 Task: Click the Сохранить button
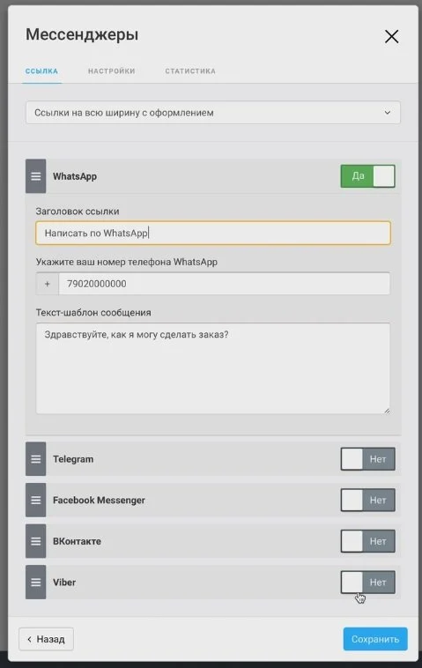coord(375,639)
